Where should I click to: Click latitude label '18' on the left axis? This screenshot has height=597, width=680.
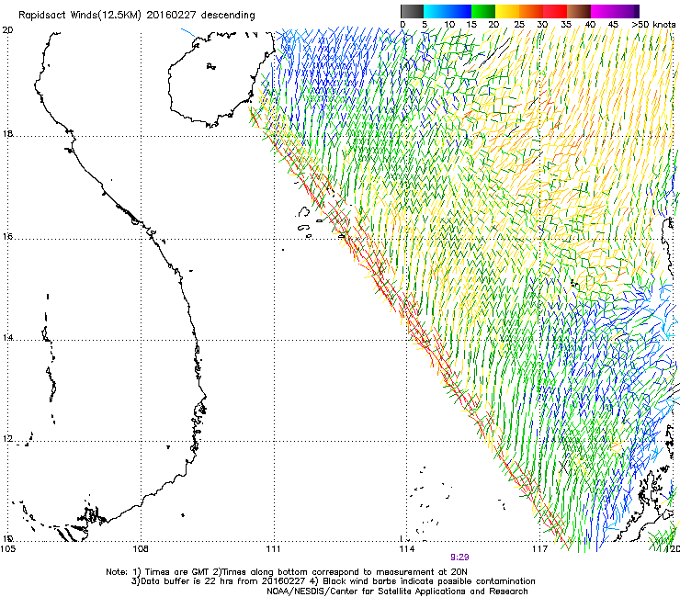[7, 133]
